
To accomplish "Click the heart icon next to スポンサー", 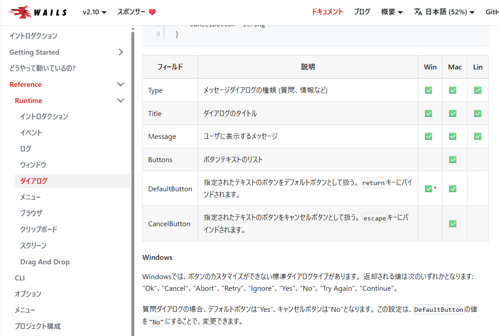I will coord(152,12).
